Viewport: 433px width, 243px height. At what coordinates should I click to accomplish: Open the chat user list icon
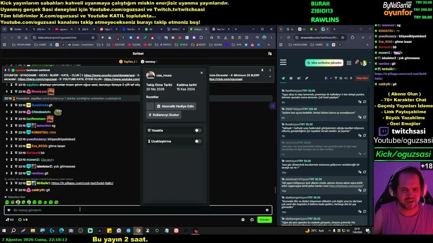270,53
